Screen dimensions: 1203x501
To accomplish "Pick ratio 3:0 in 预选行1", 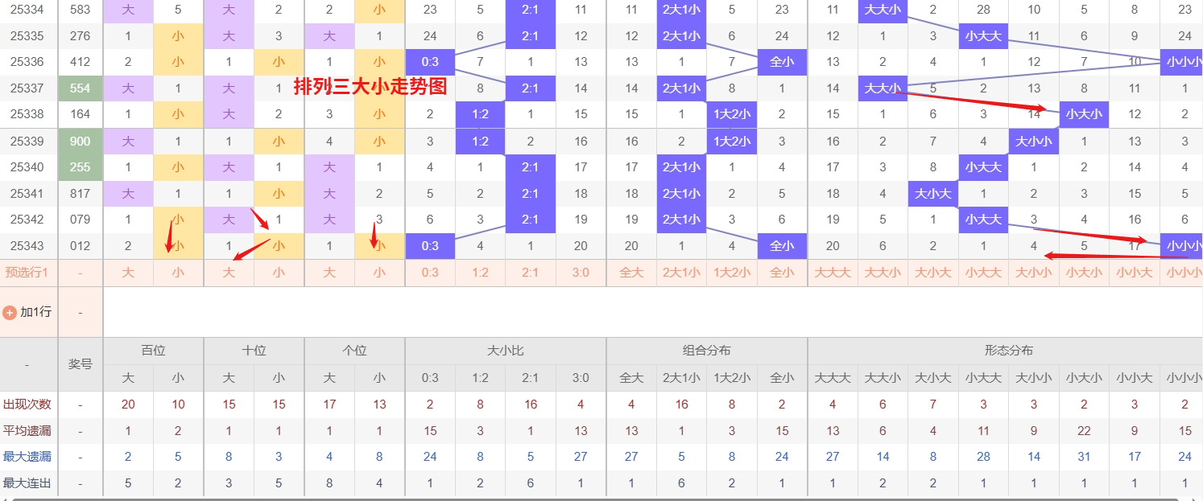I will pyautogui.click(x=581, y=273).
